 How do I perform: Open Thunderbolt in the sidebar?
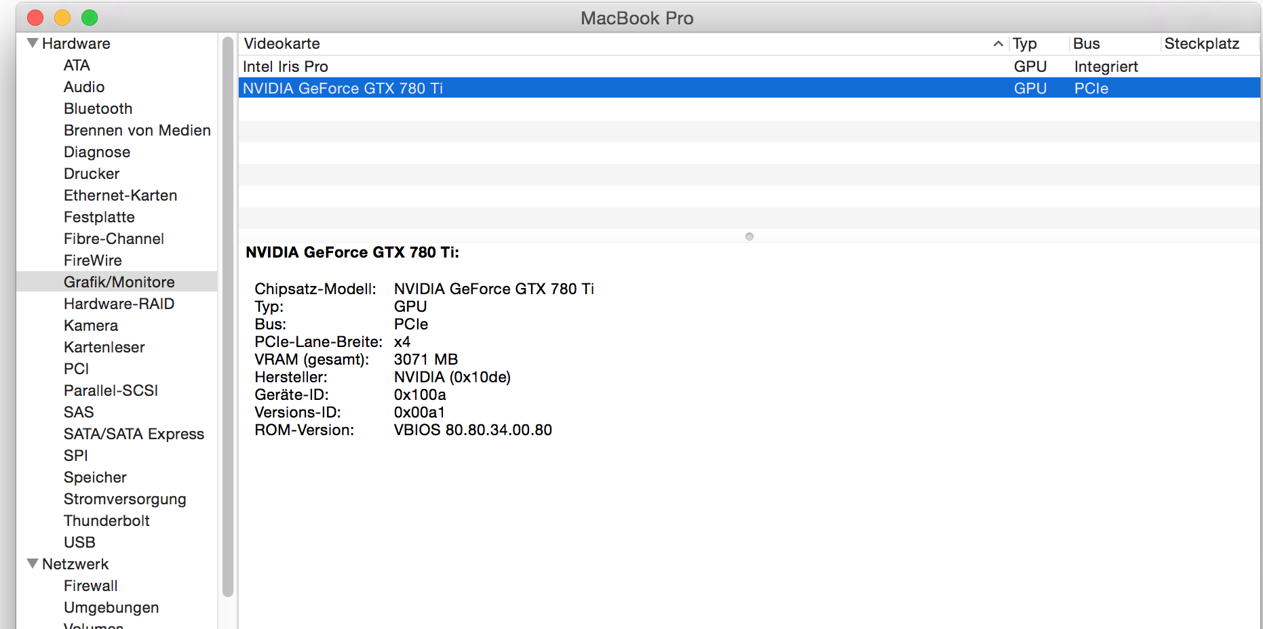click(x=106, y=521)
